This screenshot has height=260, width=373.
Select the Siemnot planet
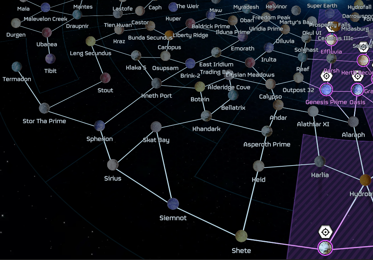[173, 204]
